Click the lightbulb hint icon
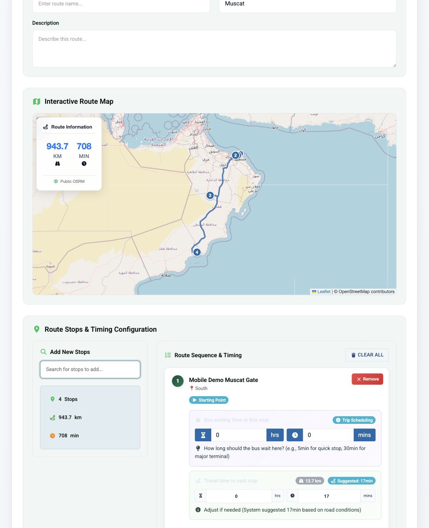429x528 pixels. [198, 448]
